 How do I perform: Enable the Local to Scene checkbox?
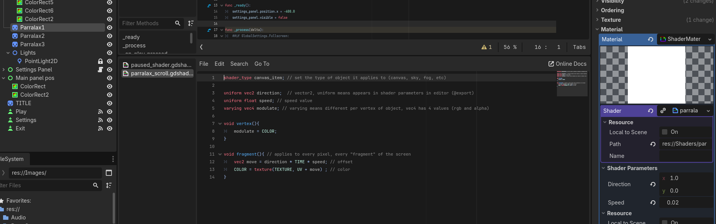click(x=665, y=132)
